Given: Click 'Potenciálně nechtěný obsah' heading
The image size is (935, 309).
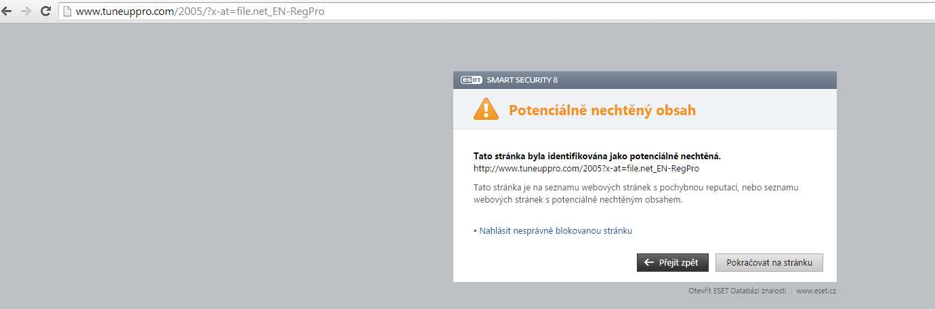Looking at the screenshot, I should point(602,110).
